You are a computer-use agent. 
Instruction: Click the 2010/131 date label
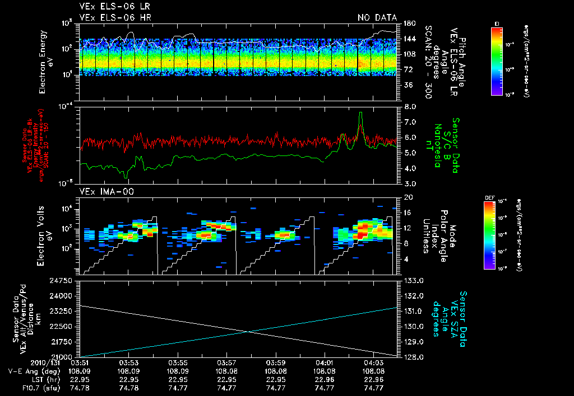(44, 364)
